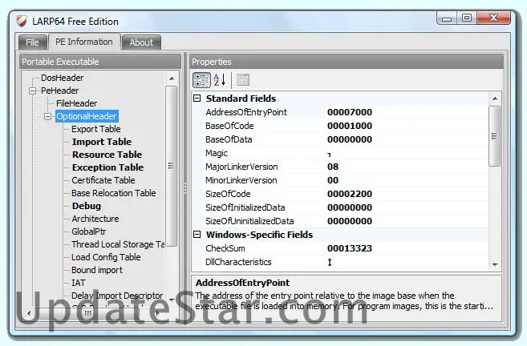Open the Import Table entry
Image resolution: width=527 pixels, height=346 pixels.
(102, 142)
